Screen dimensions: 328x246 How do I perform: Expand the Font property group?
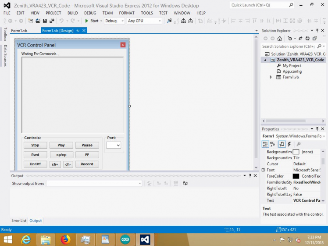click(x=263, y=170)
